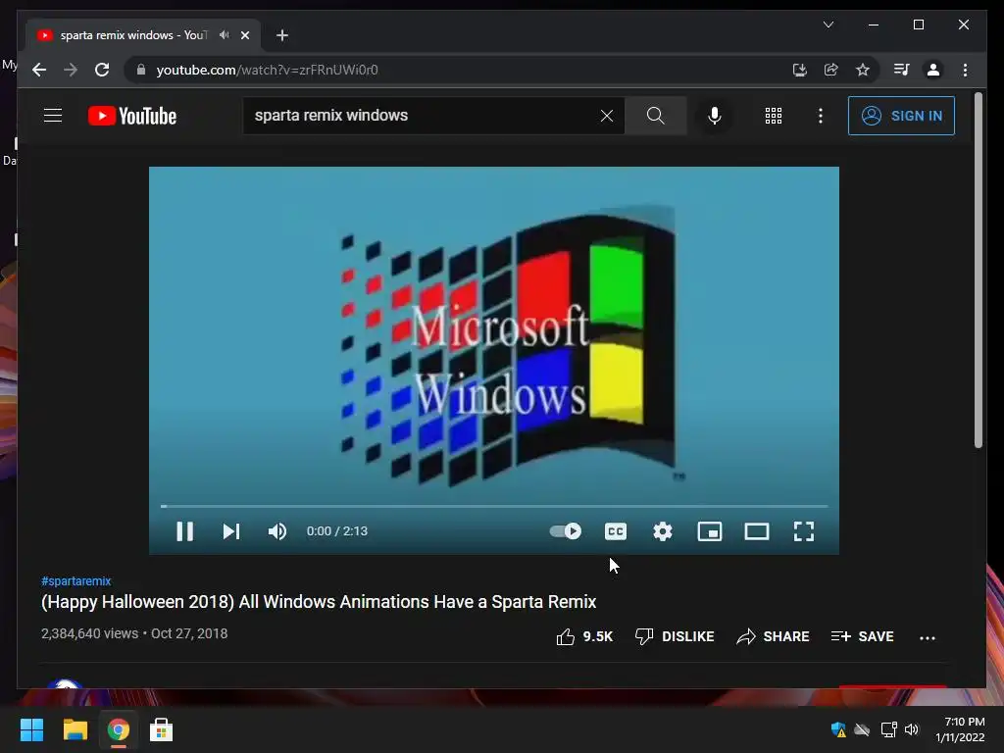Screen dimensions: 1004x753
Task: Share this page from address bar
Action: click(831, 70)
